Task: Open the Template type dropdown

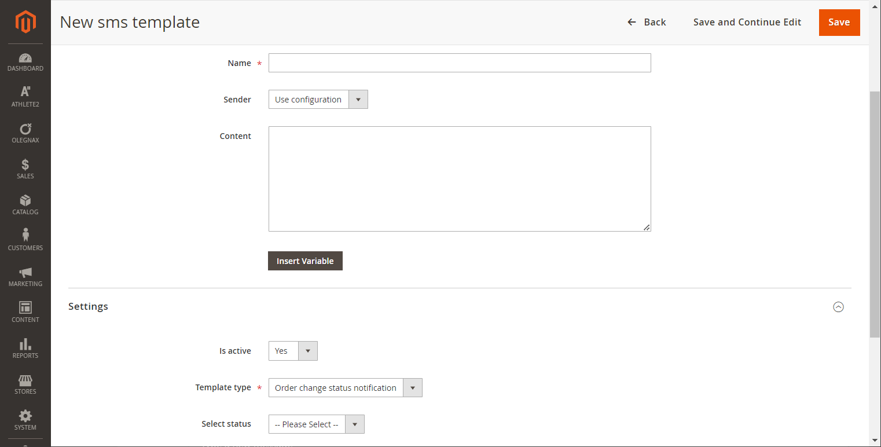Action: (x=345, y=388)
